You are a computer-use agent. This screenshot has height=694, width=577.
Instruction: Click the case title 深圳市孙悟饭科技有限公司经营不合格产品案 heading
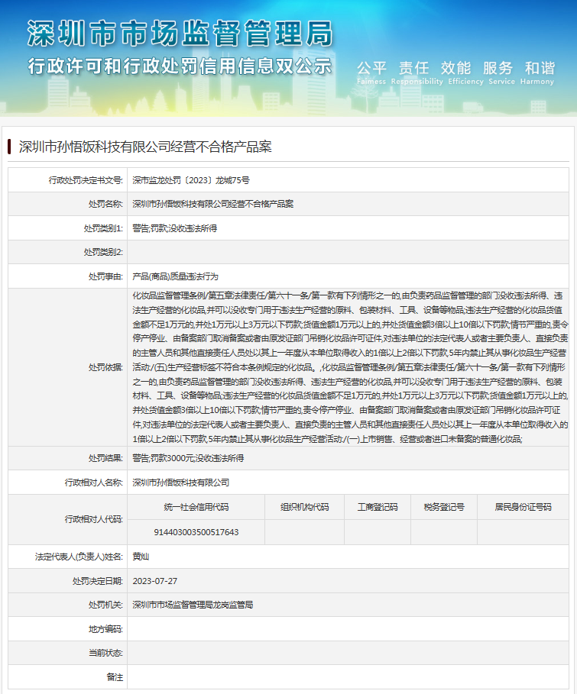pyautogui.click(x=145, y=147)
